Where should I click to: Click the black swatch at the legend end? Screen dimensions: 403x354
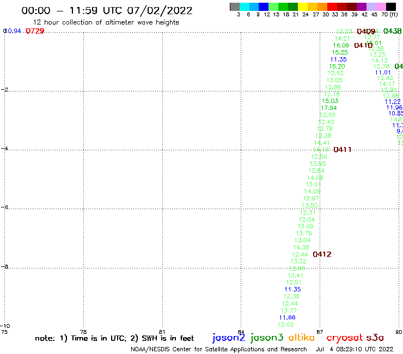[x=390, y=7]
